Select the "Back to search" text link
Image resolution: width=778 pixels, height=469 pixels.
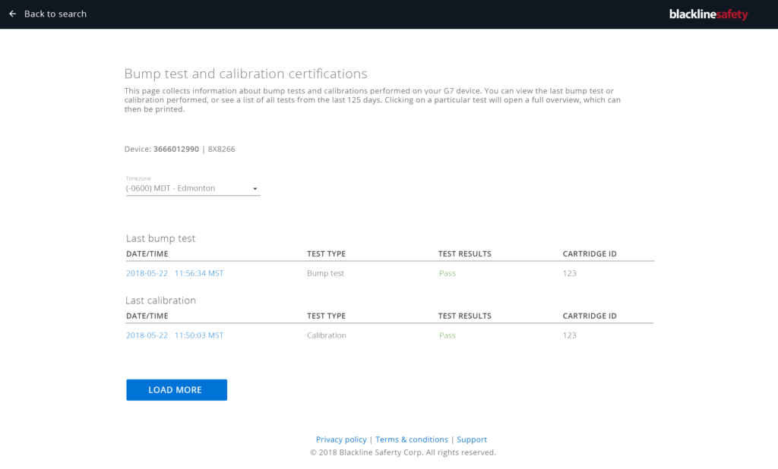point(55,14)
